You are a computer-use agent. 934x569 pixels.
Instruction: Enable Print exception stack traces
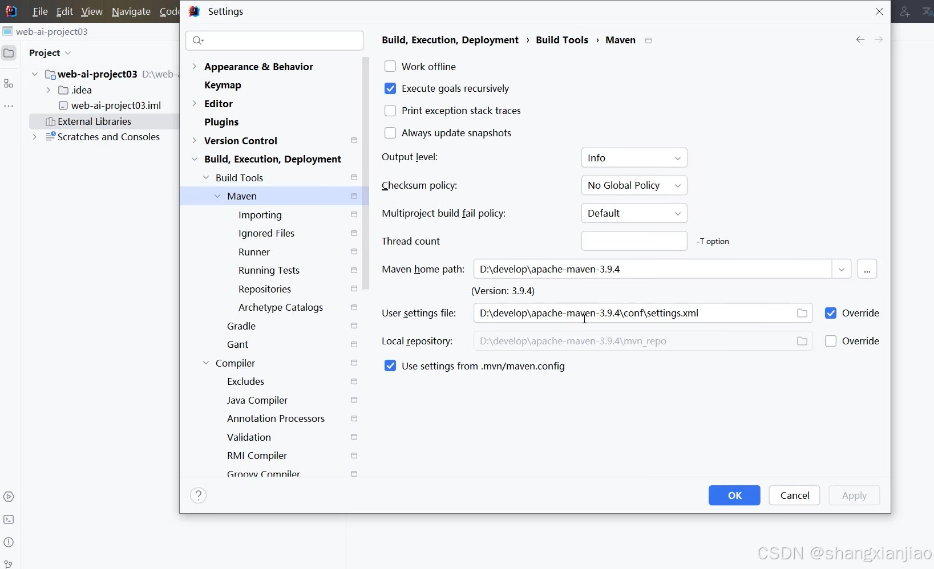tap(390, 111)
